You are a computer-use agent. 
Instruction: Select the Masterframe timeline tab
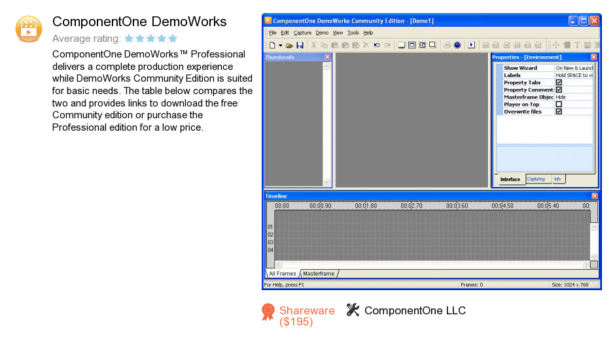coord(319,274)
